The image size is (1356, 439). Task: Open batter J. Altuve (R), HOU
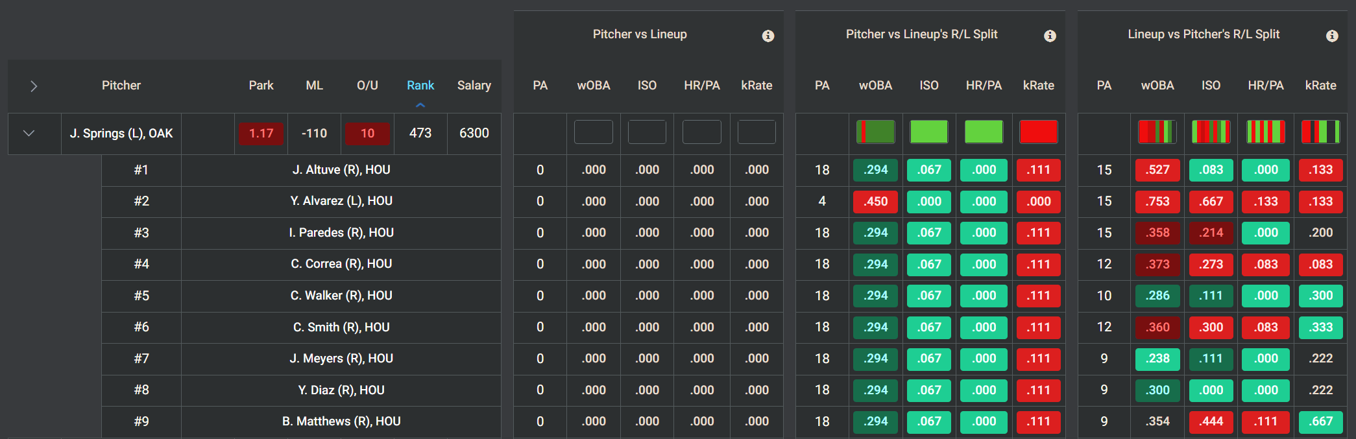pyautogui.click(x=341, y=170)
